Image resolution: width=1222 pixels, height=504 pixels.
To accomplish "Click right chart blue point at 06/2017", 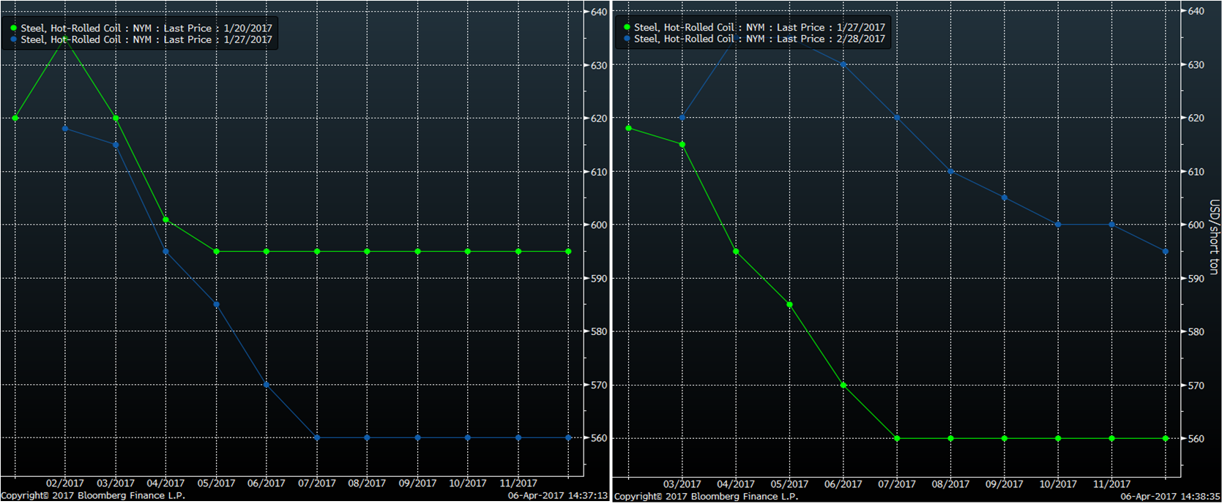I will [843, 64].
